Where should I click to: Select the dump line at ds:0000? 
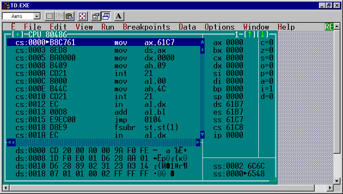[x=101, y=151]
